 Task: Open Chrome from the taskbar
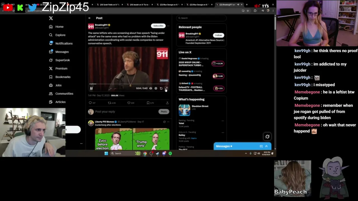coord(145,153)
